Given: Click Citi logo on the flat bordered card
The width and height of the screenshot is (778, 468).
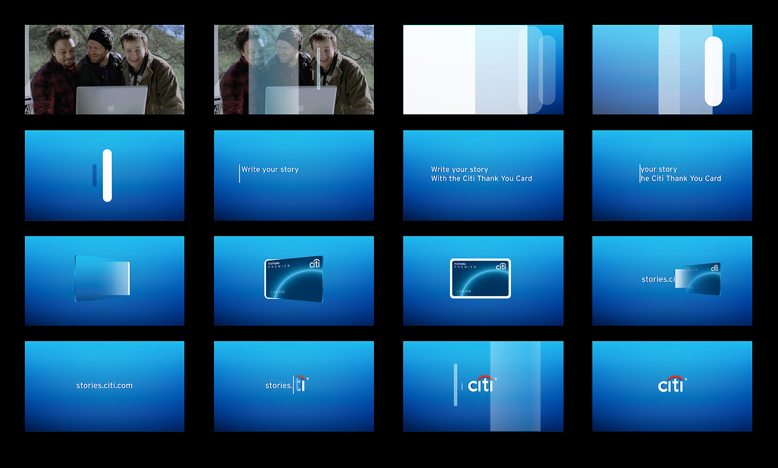Looking at the screenshot, I should (x=501, y=266).
